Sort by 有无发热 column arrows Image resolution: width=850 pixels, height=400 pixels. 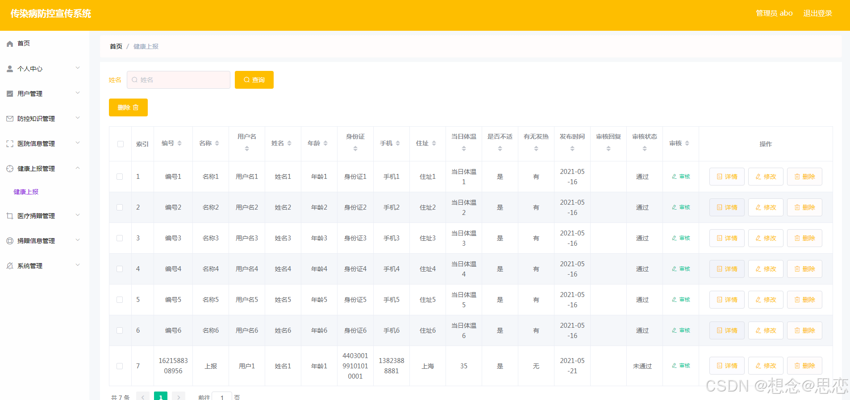(536, 148)
